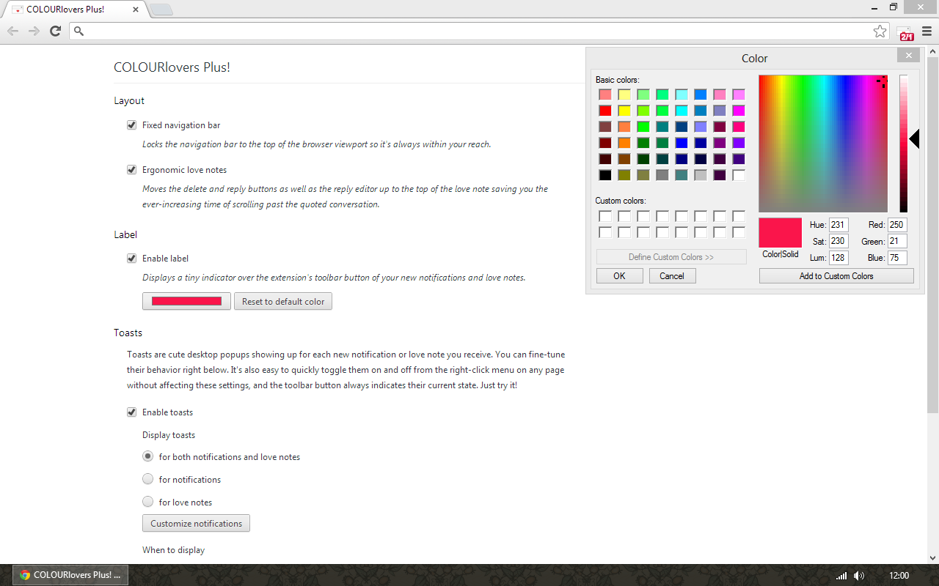939x586 pixels.
Task: Open the Chrome hamburger menu
Action: coord(927,31)
